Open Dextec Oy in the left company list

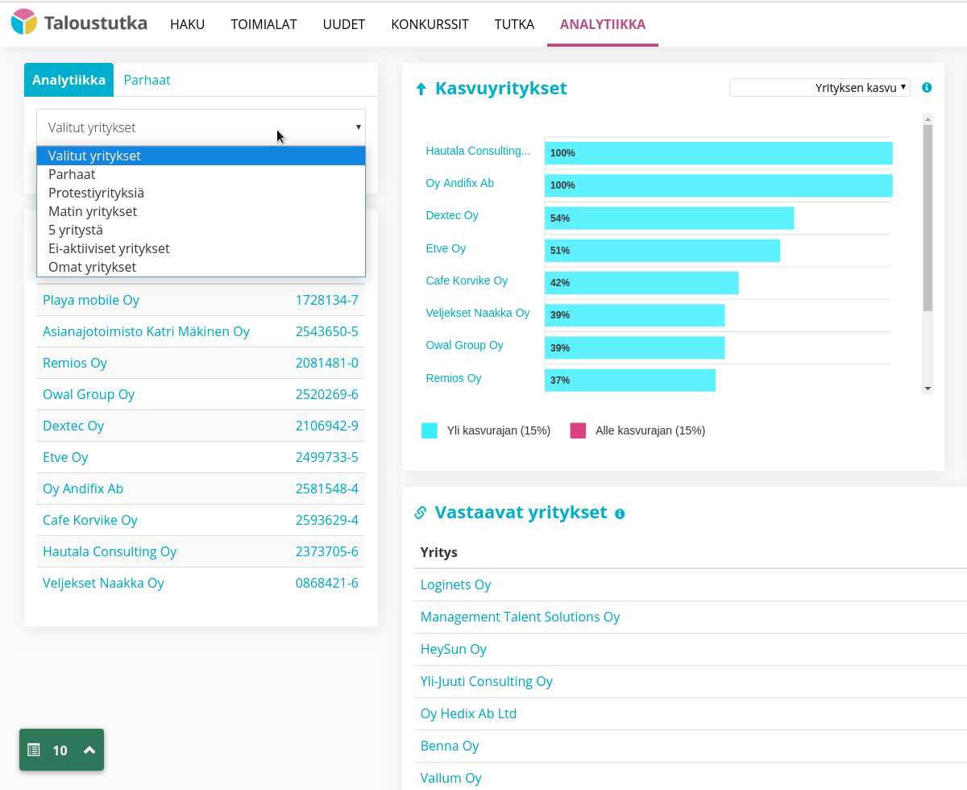tap(73, 426)
